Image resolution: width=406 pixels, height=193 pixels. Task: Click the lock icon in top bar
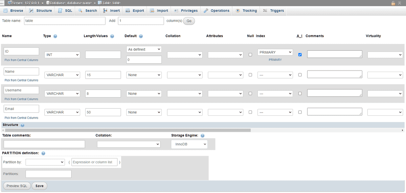pyautogui.click(x=393, y=3)
